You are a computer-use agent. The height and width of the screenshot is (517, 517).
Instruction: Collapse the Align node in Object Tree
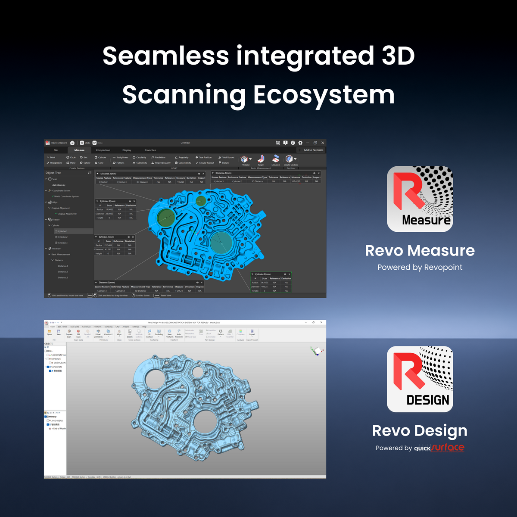coord(46,202)
